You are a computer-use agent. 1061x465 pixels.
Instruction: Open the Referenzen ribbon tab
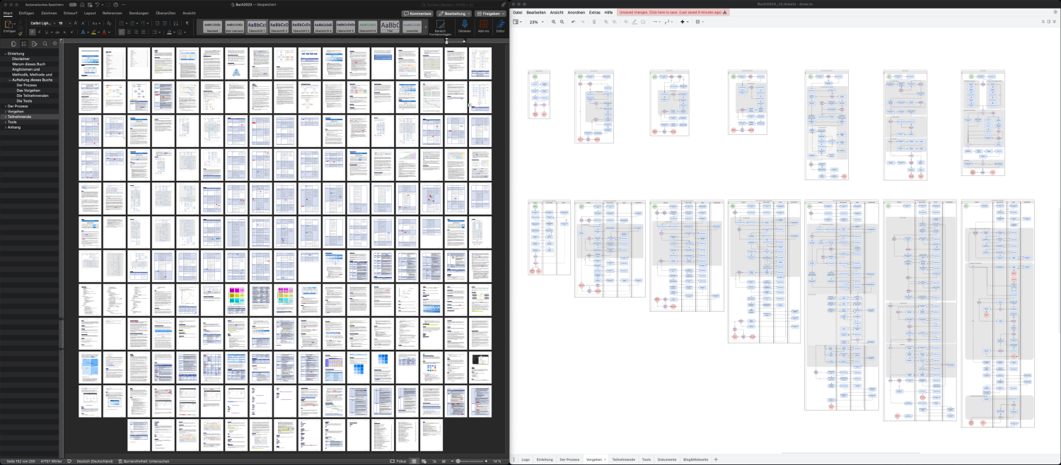click(x=112, y=13)
